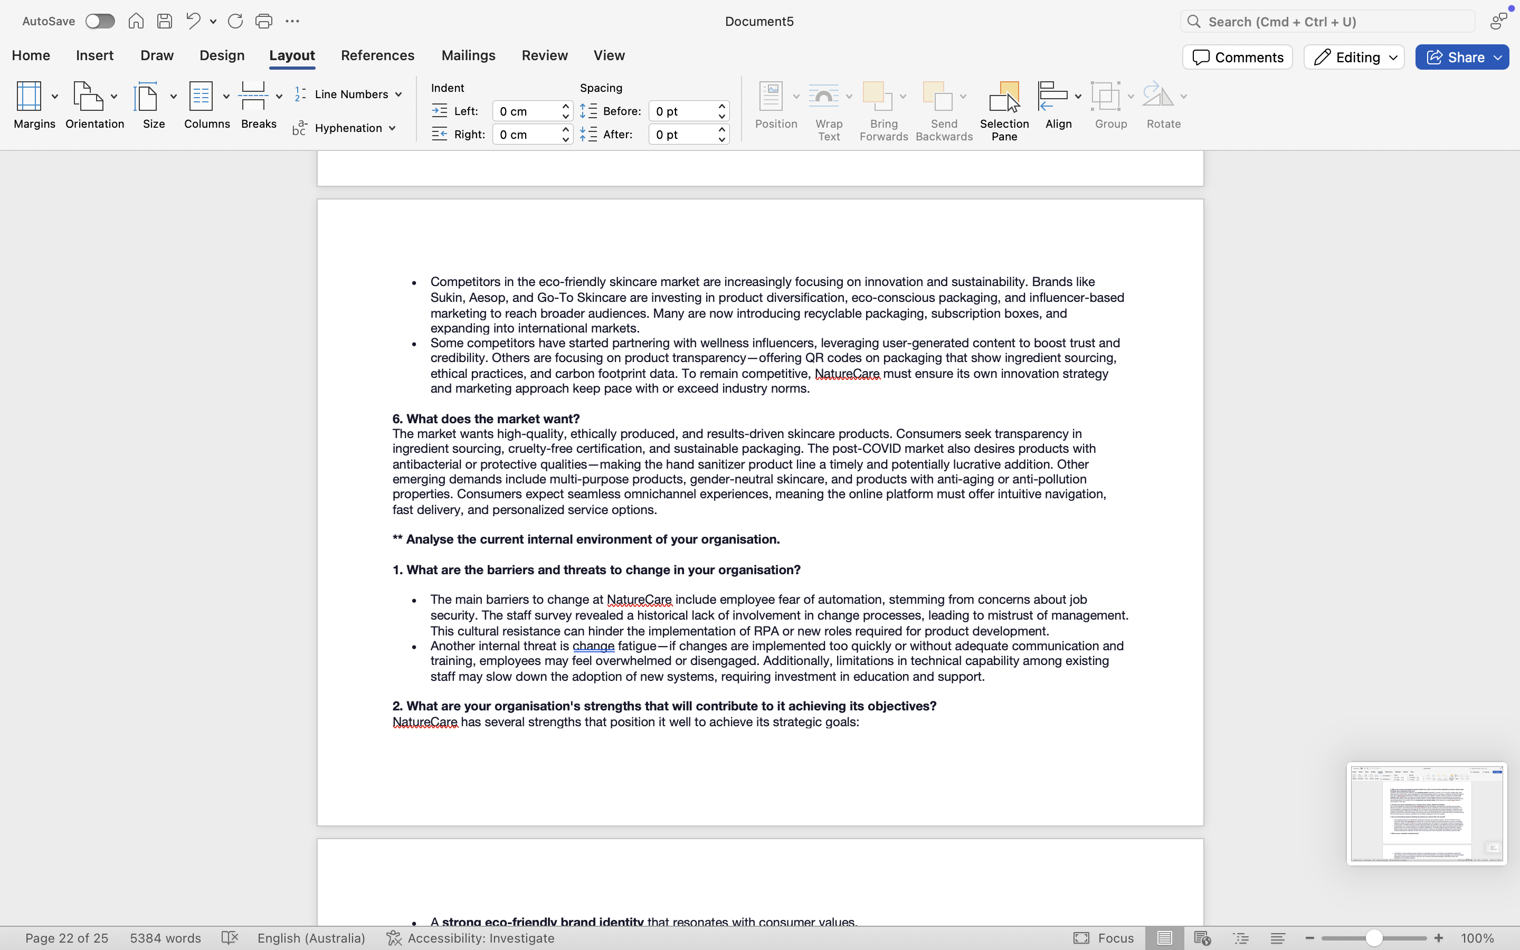Toggle the AutoSave switch
The height and width of the screenshot is (950, 1520).
(100, 21)
